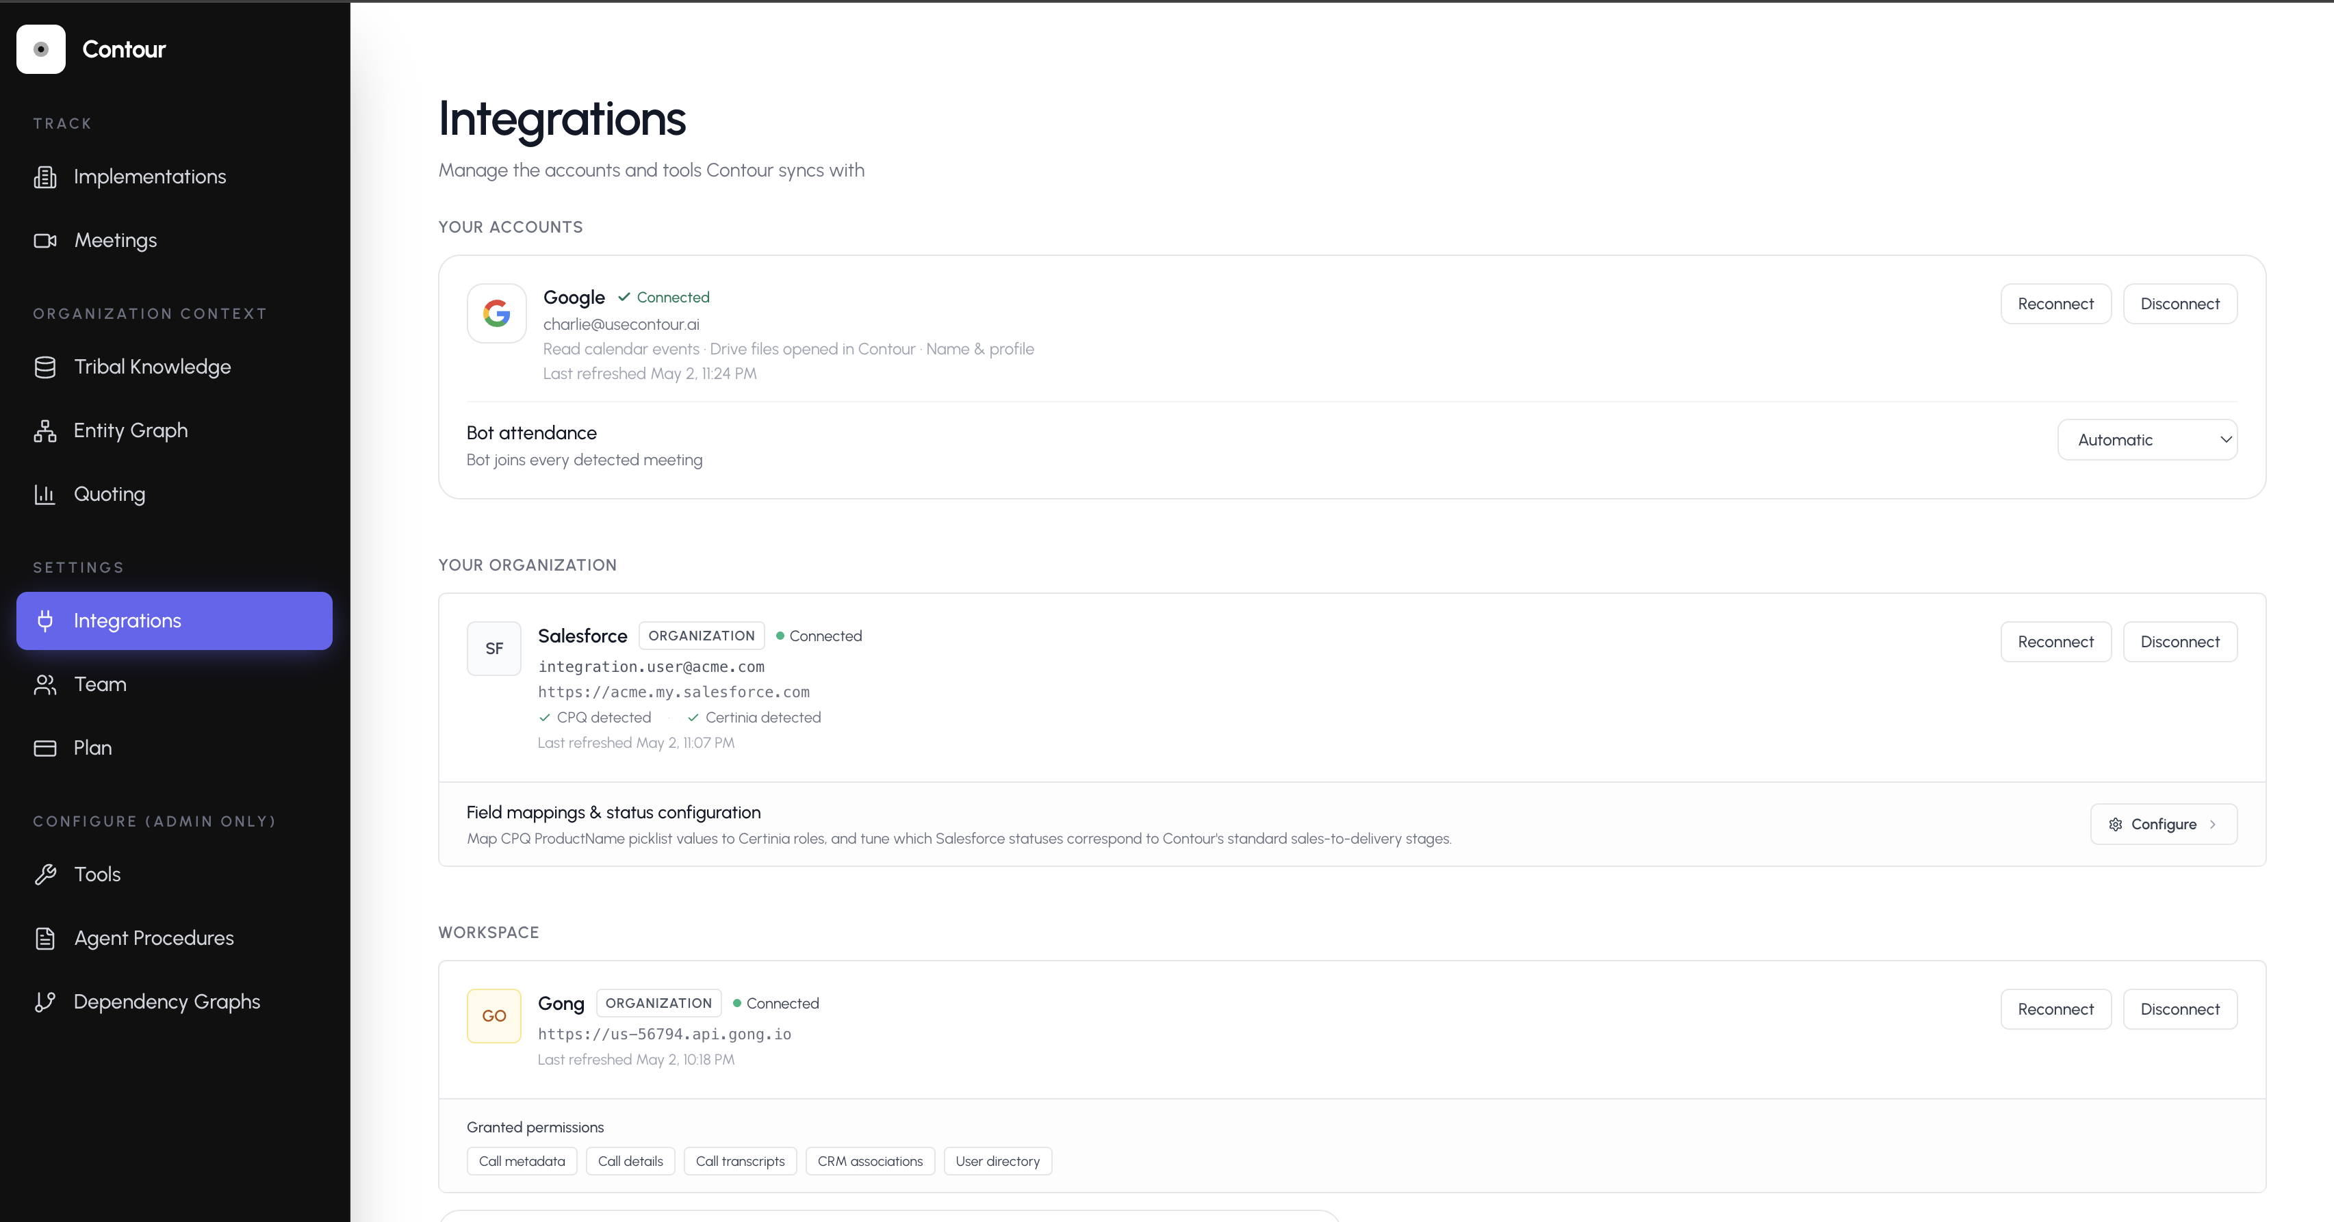This screenshot has width=2334, height=1222.
Task: Click the Tribal Knowledge database icon
Action: 44,367
